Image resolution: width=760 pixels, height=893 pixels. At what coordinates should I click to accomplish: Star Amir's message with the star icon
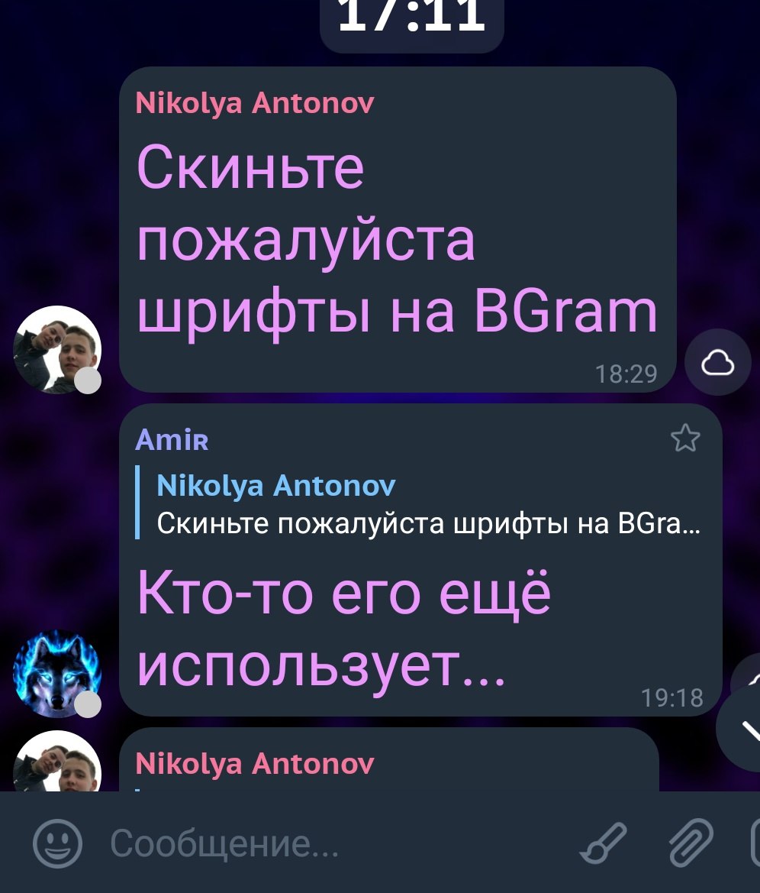click(x=685, y=438)
